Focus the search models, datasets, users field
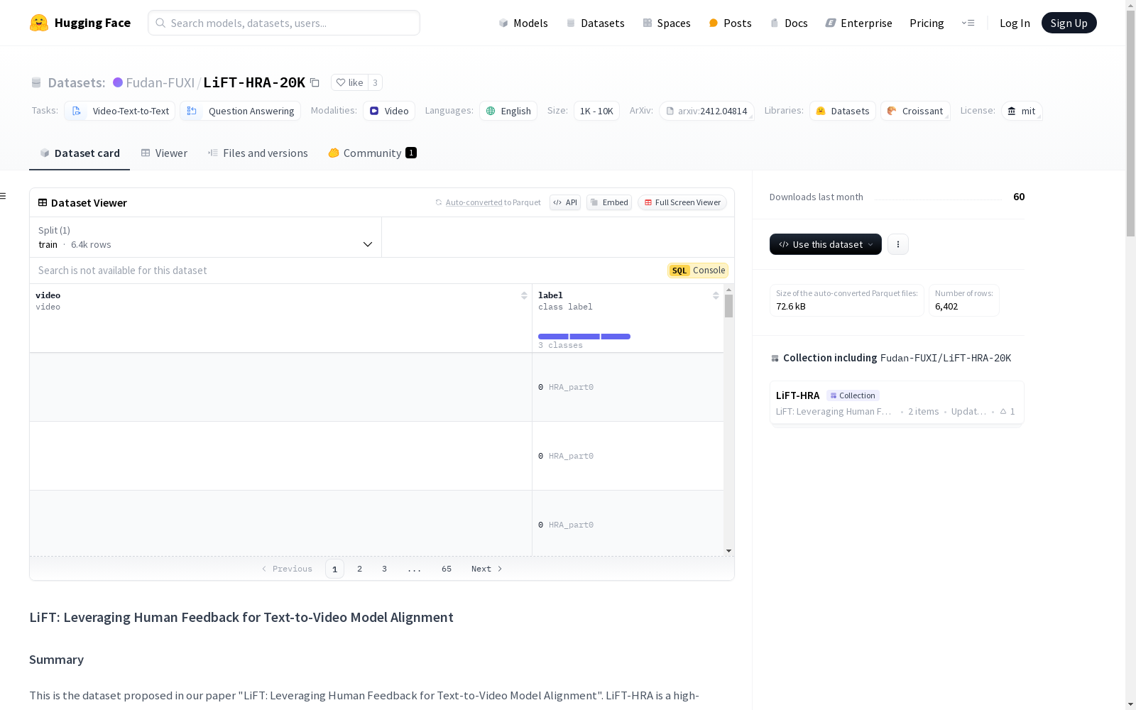The width and height of the screenshot is (1136, 710). click(x=284, y=23)
